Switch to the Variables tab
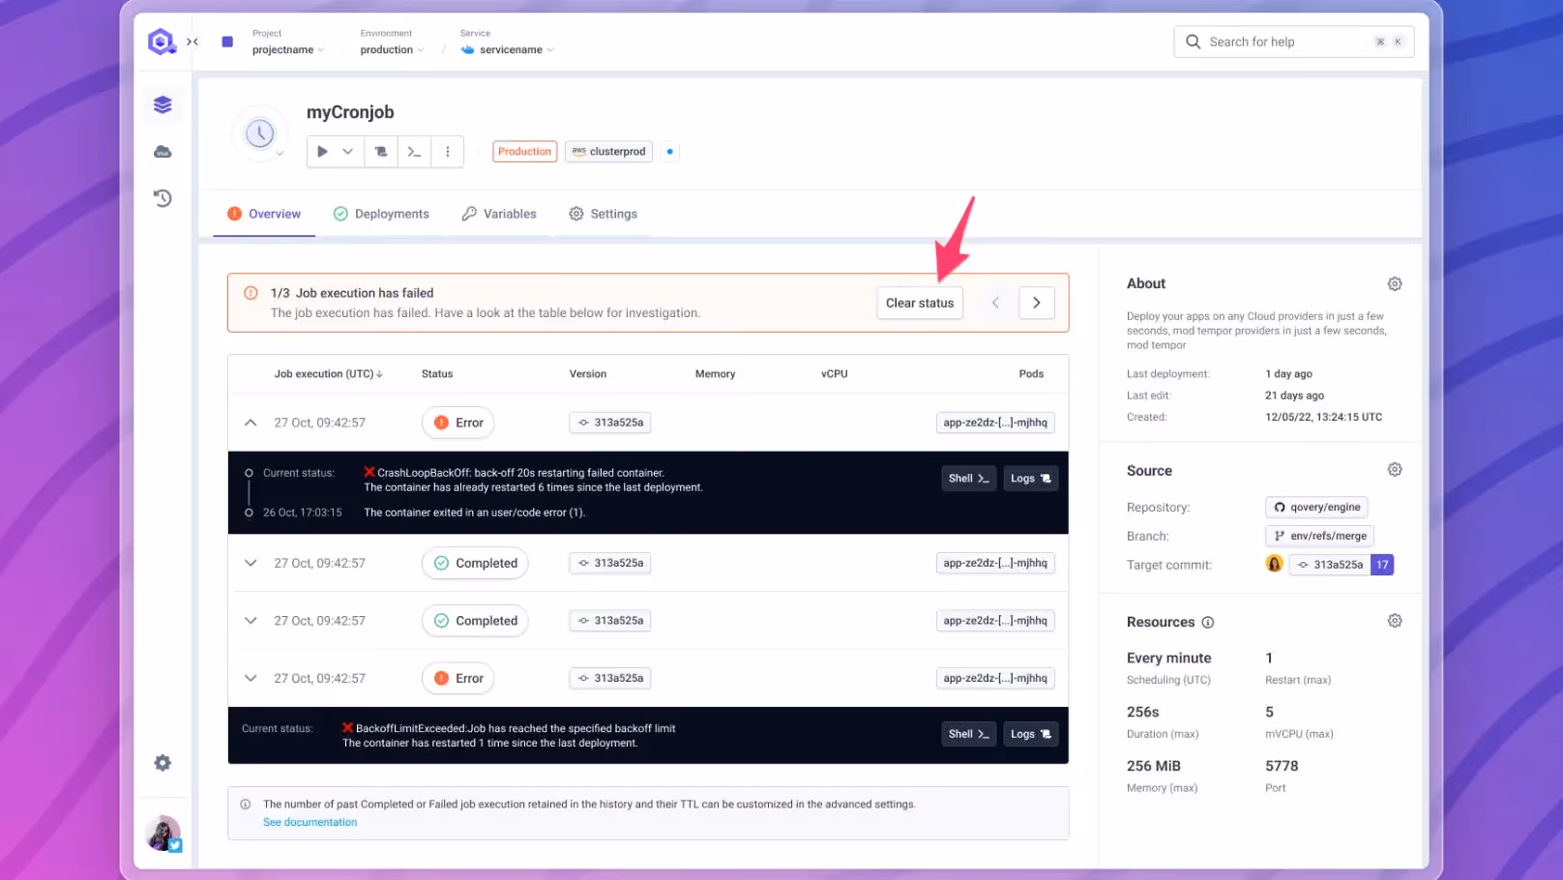The height and width of the screenshot is (880, 1563). 499,214
